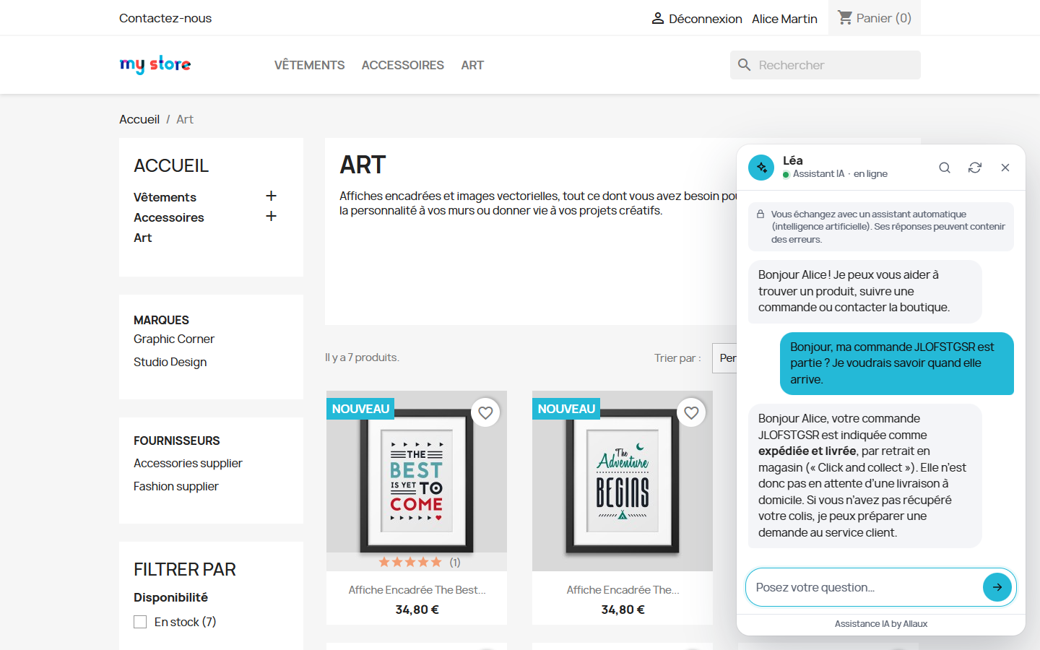Click the refresh conversation icon in chat
Viewport: 1040px width, 650px height.
[975, 168]
